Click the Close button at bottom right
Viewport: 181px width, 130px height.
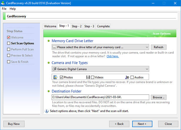168,124
